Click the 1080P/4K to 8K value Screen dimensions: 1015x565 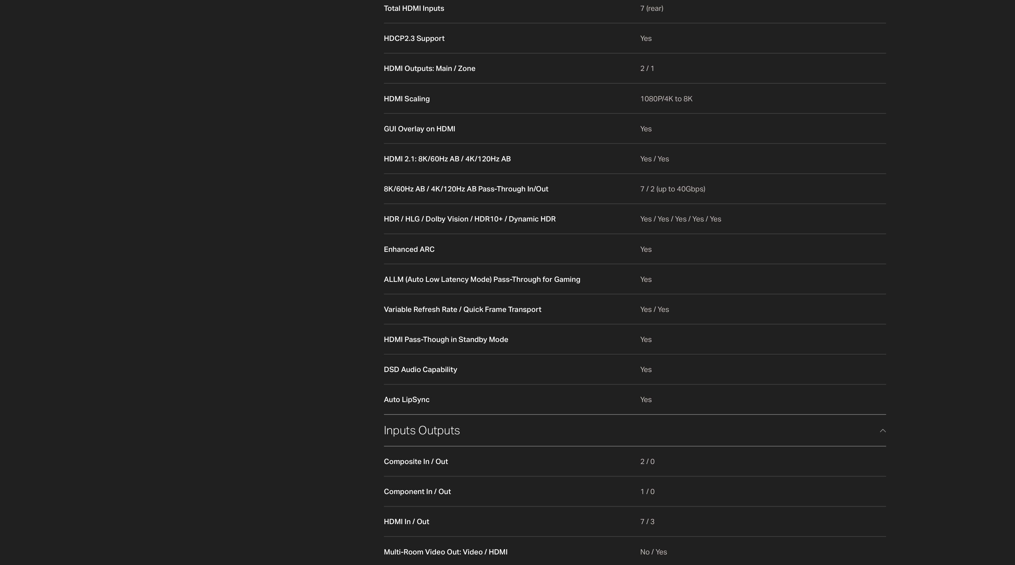point(666,99)
